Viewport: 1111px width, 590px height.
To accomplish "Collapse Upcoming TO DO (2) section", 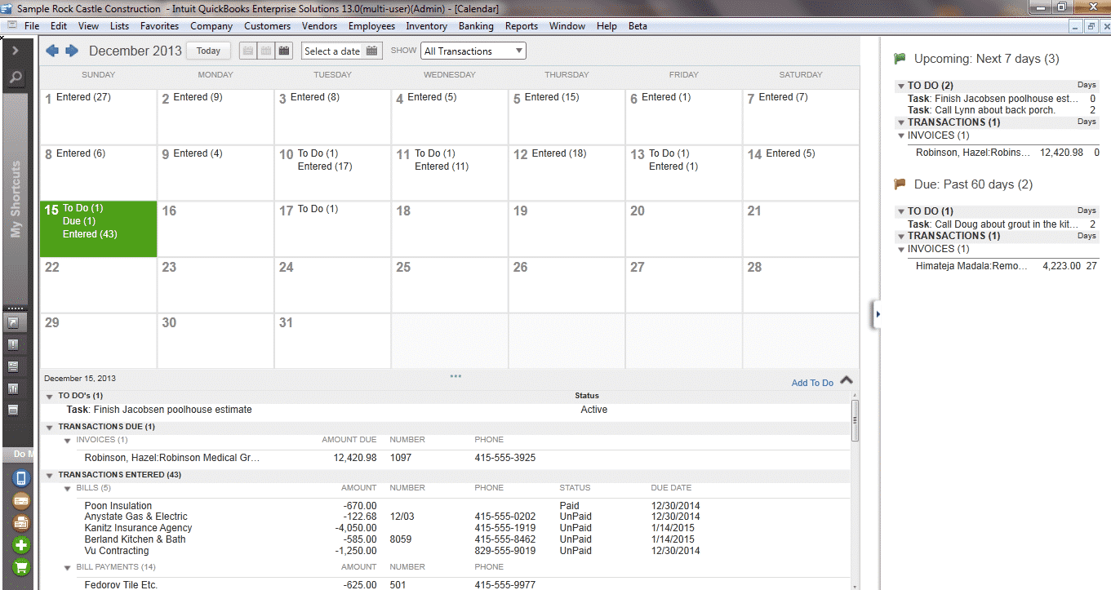I will pyautogui.click(x=900, y=86).
